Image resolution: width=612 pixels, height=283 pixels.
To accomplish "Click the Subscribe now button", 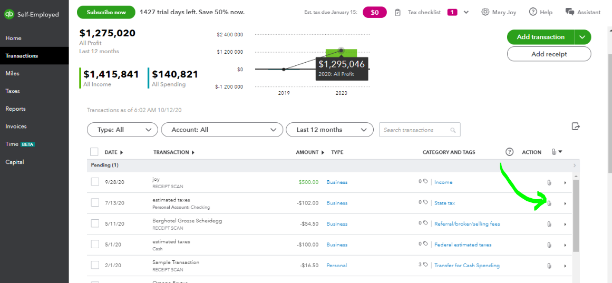I will coord(106,12).
